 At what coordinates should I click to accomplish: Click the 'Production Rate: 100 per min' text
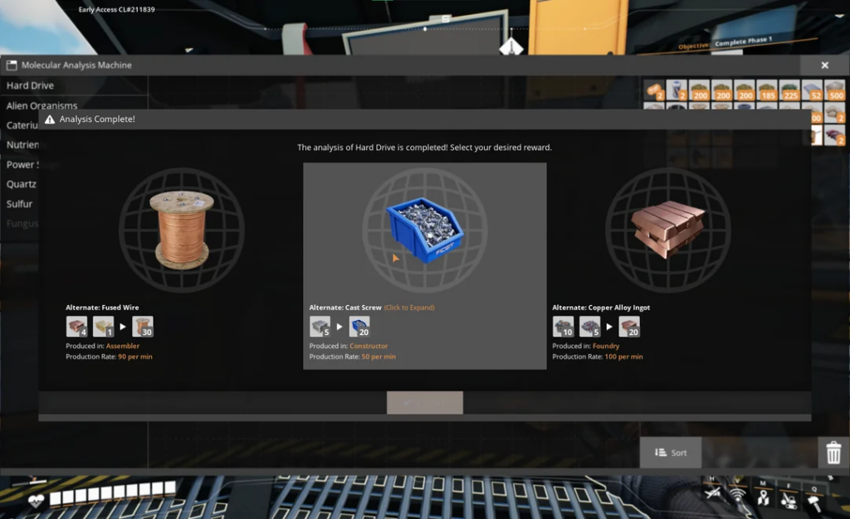(x=598, y=357)
